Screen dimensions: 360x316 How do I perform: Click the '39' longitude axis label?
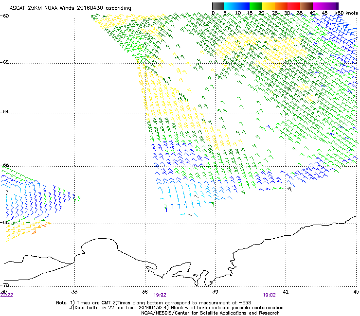point(215,292)
